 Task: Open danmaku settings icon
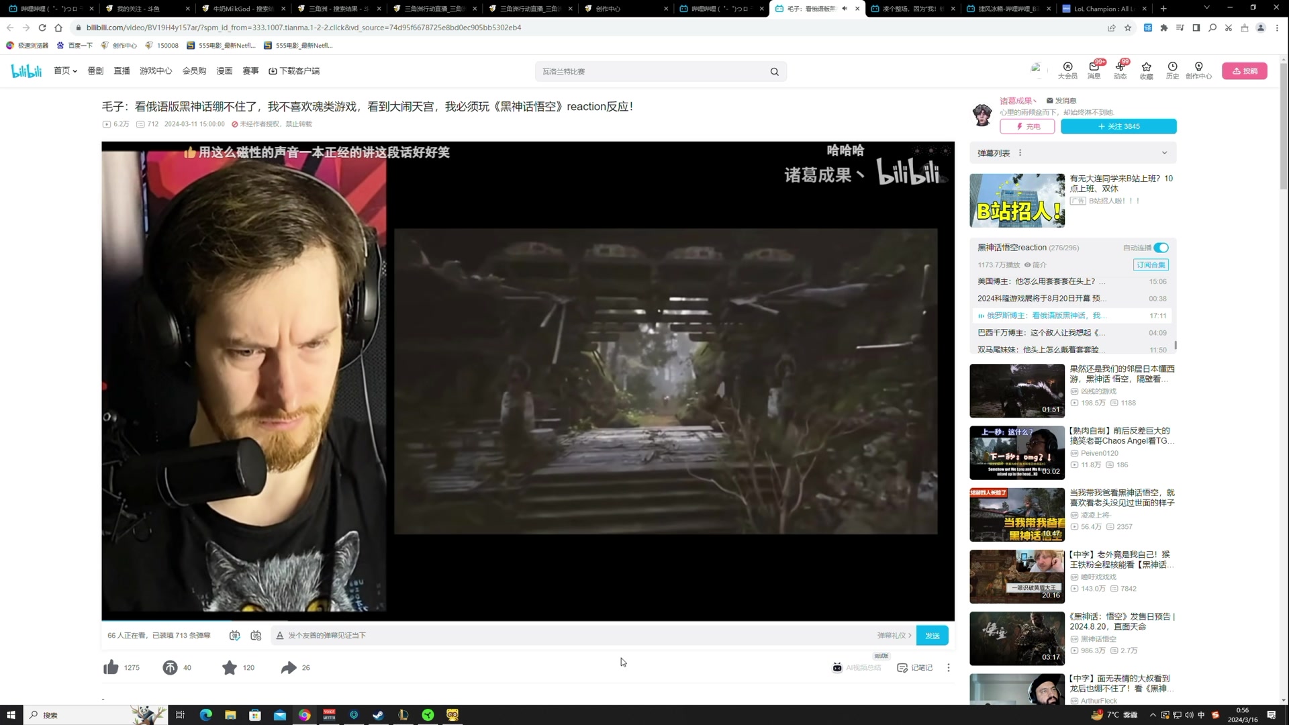click(x=256, y=636)
